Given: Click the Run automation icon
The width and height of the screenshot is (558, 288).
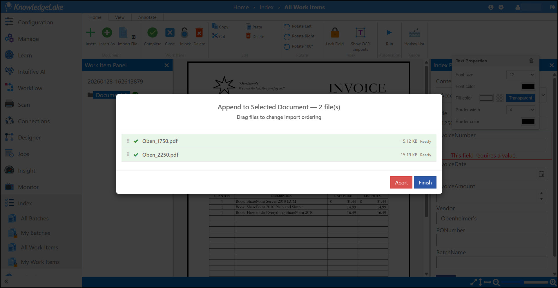Looking at the screenshot, I should coord(389,32).
